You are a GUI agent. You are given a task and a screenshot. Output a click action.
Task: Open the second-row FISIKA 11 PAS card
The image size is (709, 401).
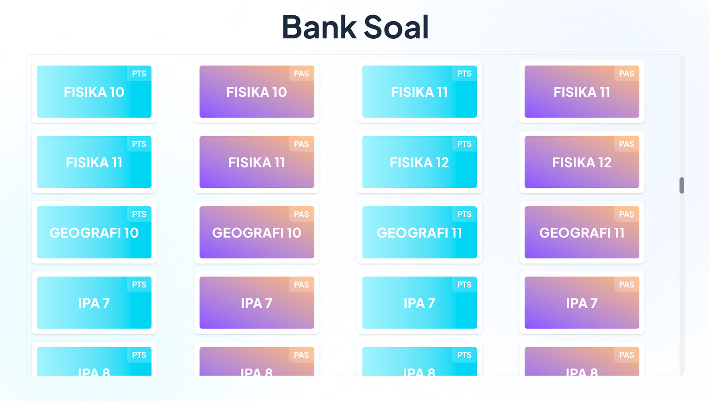pyautogui.click(x=257, y=162)
